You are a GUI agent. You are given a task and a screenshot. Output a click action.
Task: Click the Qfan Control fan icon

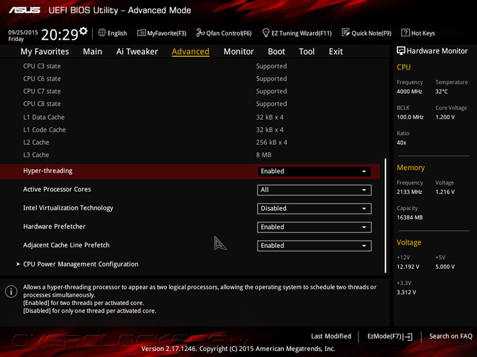[x=200, y=32]
